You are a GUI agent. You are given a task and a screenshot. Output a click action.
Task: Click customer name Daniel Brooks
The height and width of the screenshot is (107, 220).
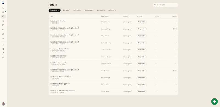(106, 43)
